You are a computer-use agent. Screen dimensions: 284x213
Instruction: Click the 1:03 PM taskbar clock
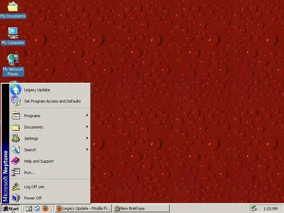coord(271,209)
